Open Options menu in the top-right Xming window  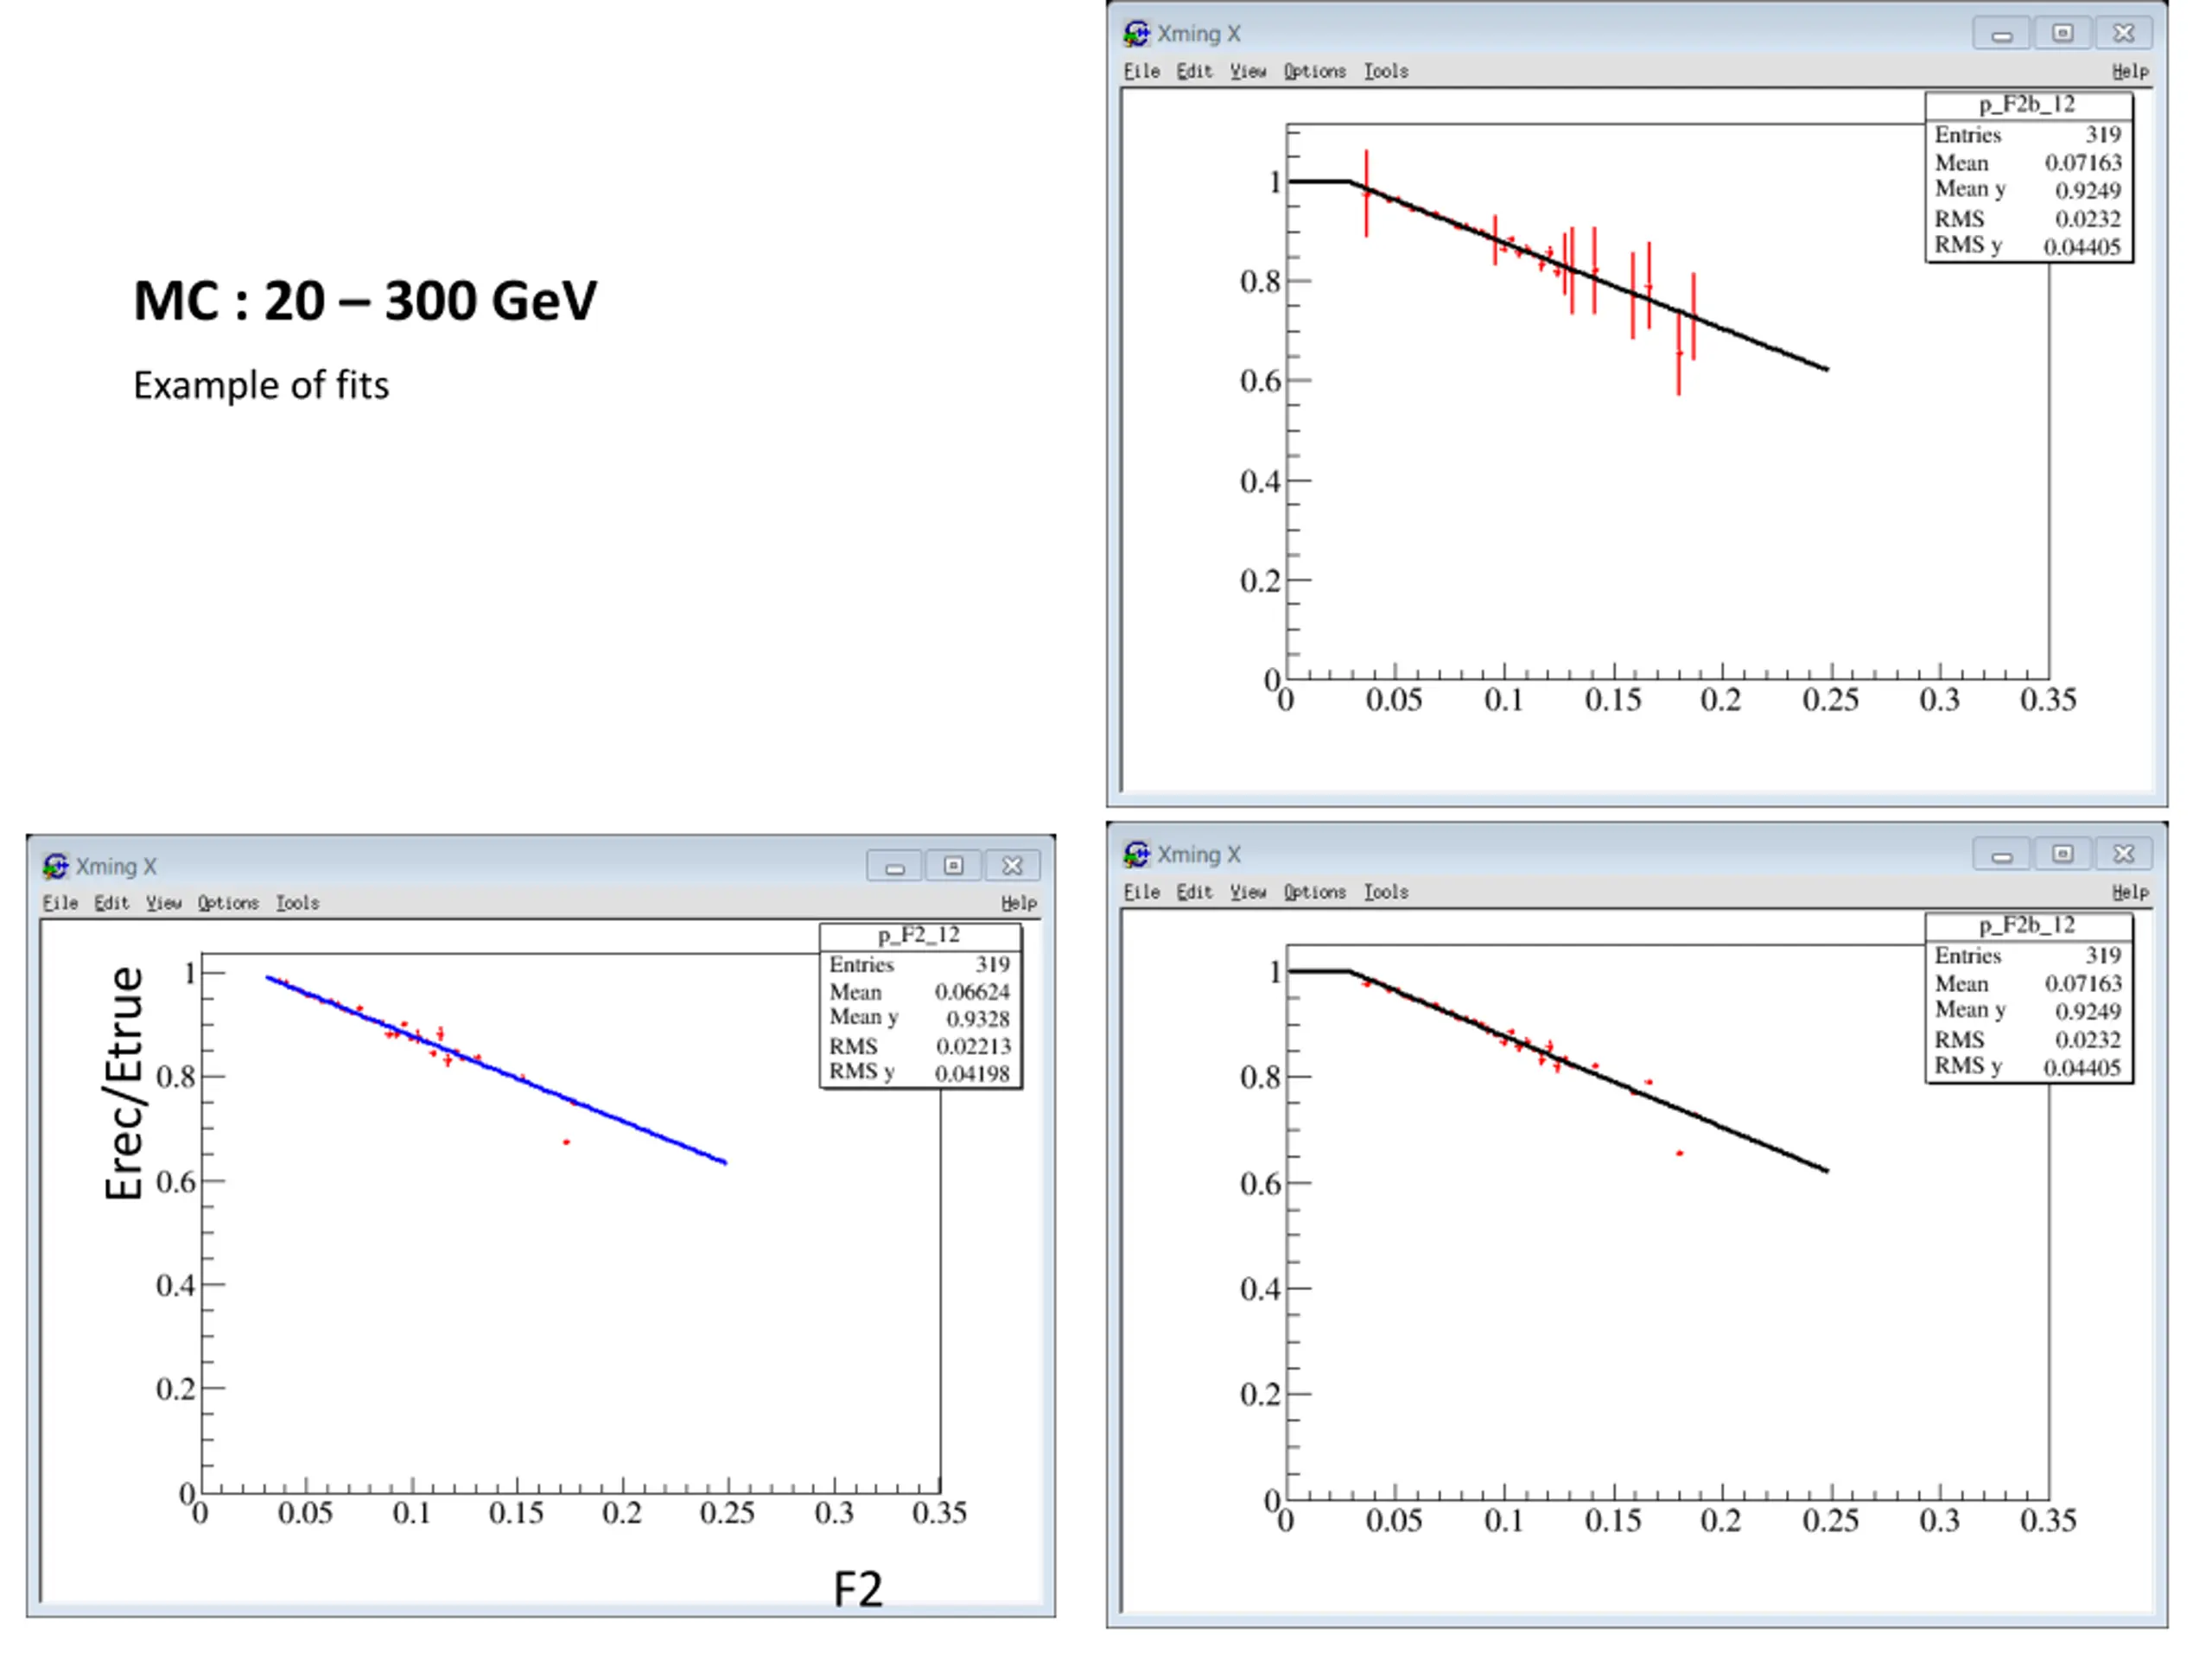click(1314, 71)
